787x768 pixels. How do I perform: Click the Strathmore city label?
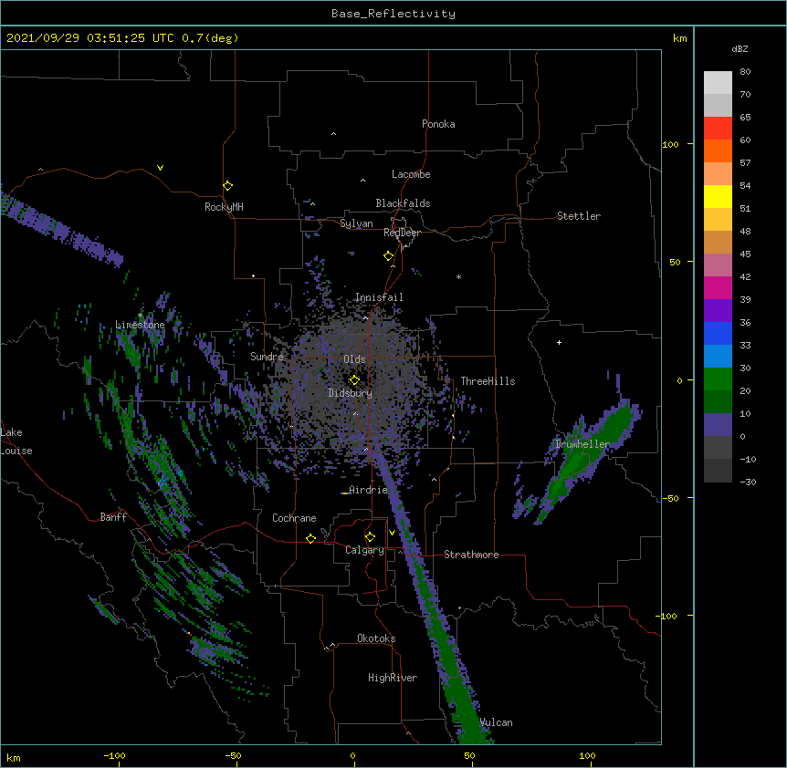(x=471, y=555)
